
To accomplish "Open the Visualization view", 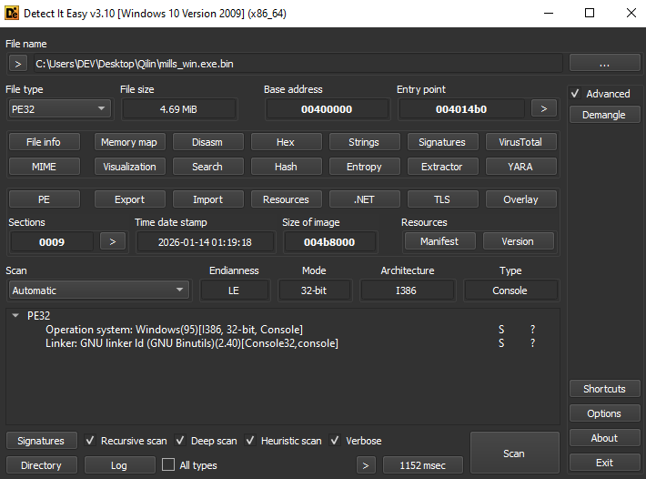I will [129, 167].
